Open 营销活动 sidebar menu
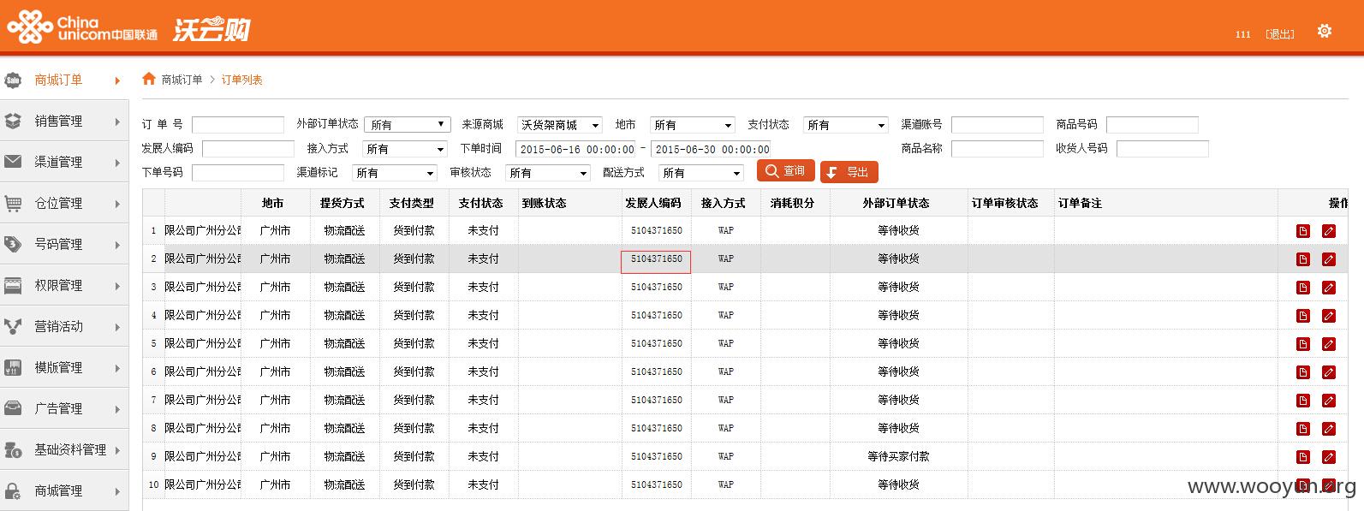Viewport: 1364px width, 511px height. coord(64,326)
